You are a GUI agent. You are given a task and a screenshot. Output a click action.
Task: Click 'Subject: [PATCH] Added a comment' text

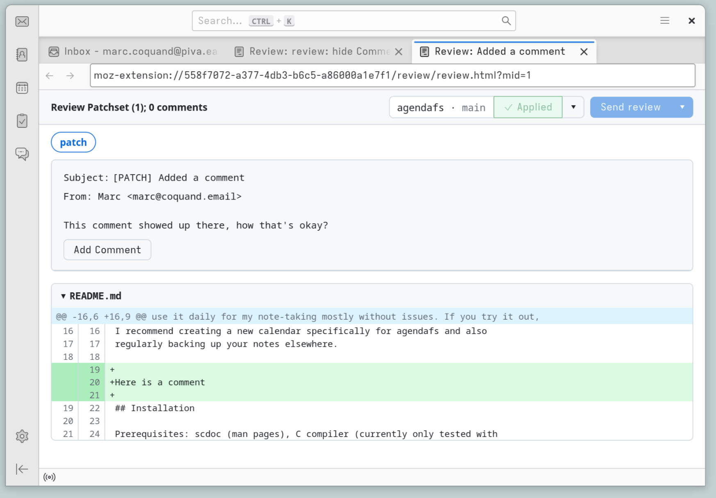pyautogui.click(x=154, y=178)
